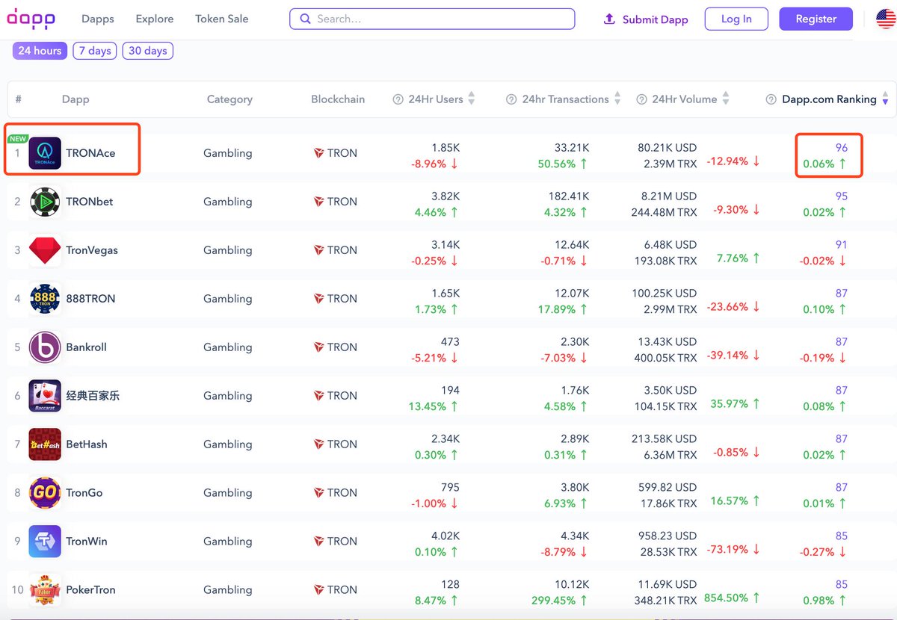Open the Token Sale menu

tap(222, 19)
